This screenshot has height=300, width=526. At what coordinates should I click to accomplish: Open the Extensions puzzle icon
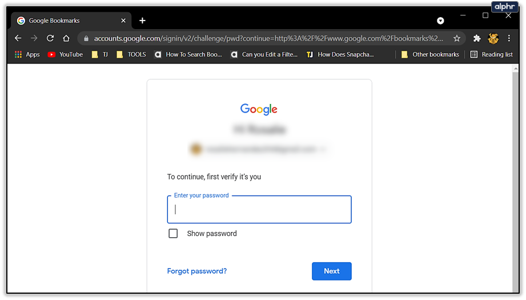477,38
